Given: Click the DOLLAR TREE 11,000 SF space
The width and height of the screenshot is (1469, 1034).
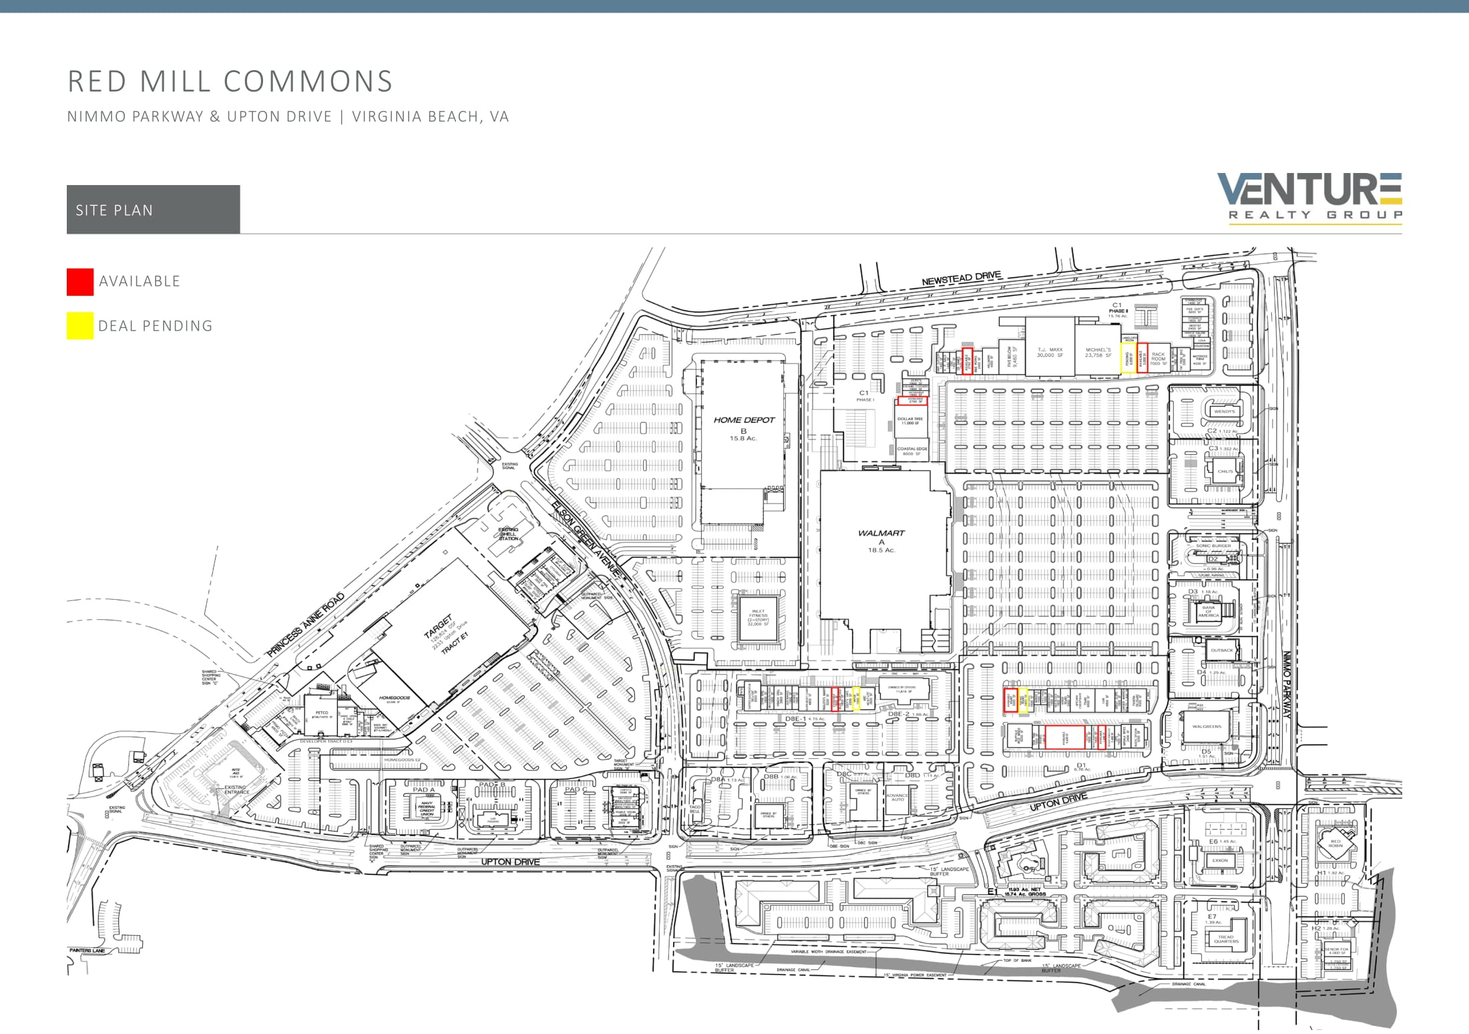Looking at the screenshot, I should (911, 421).
